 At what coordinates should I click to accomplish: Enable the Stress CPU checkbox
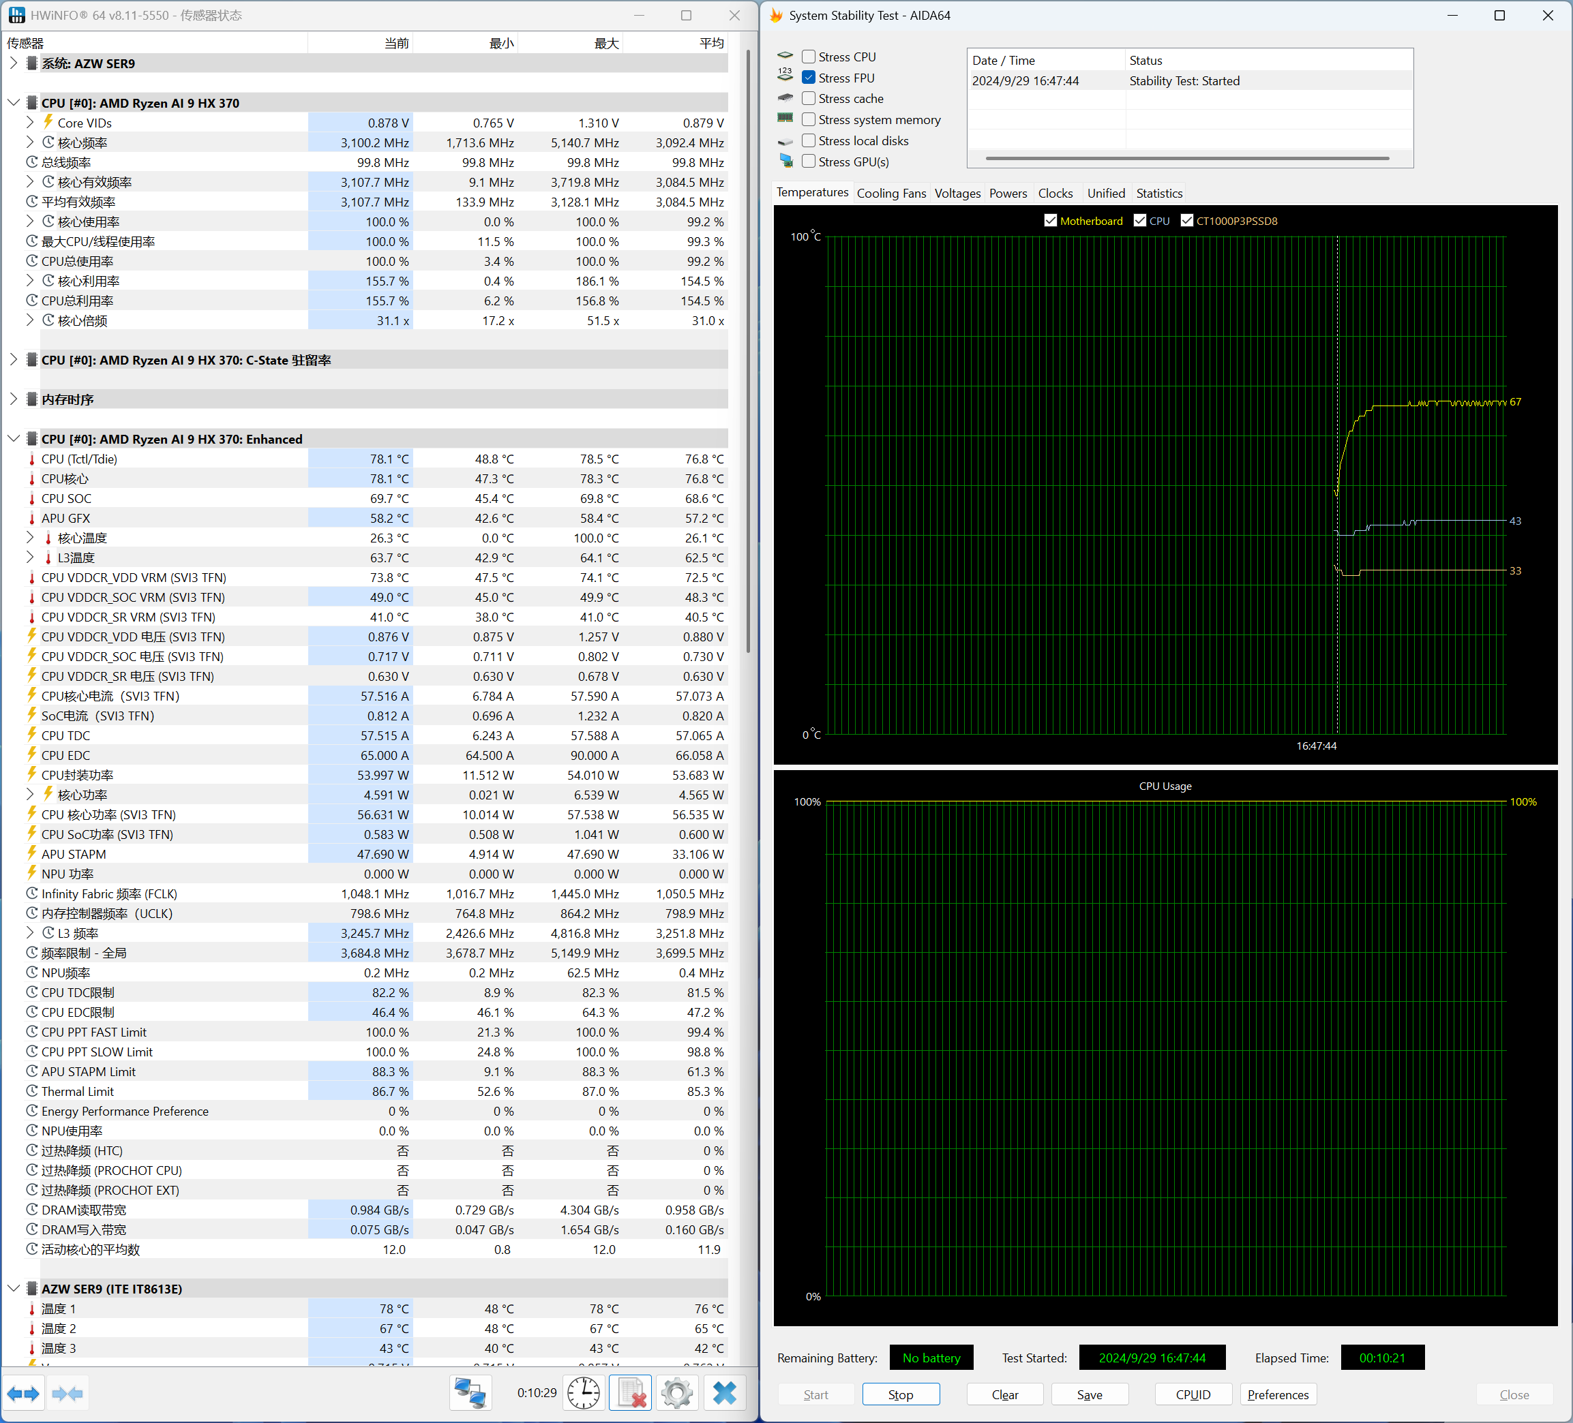point(809,57)
